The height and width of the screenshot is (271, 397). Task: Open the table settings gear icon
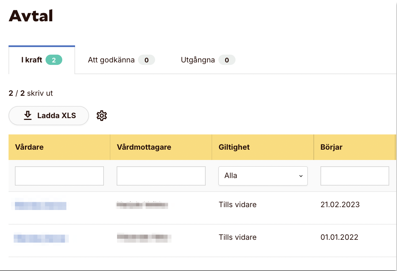[102, 116]
